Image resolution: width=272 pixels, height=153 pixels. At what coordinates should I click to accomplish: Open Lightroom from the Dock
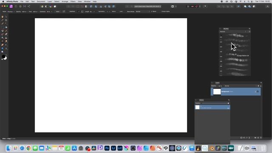tap(113, 148)
